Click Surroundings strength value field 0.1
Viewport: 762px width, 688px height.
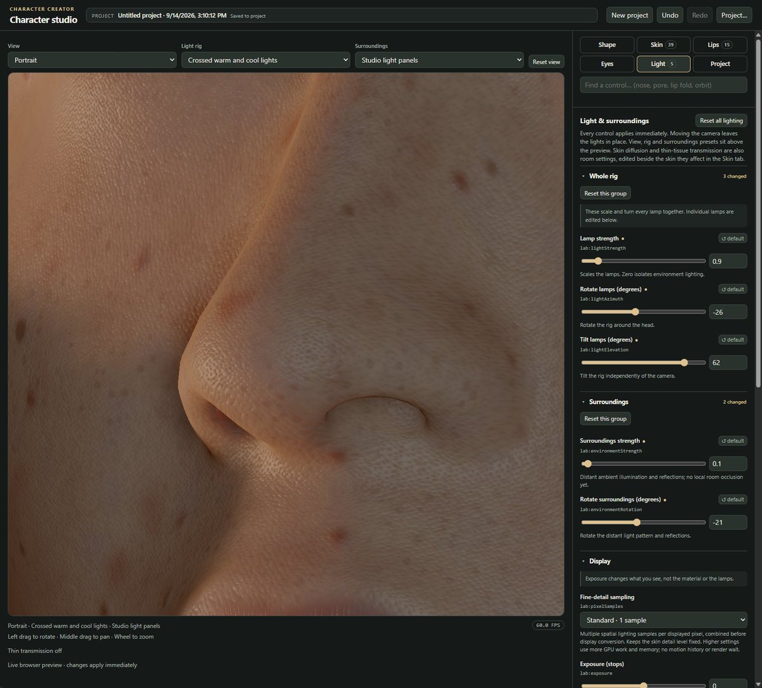click(728, 463)
